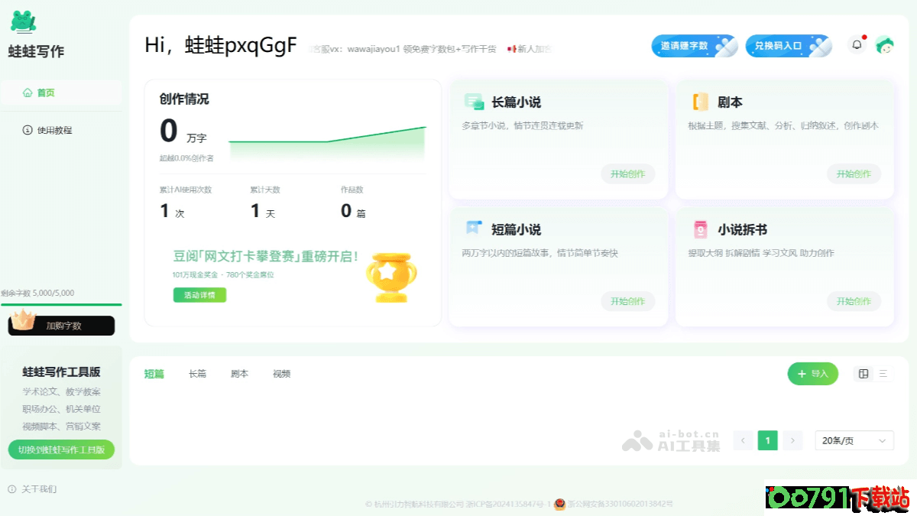Switch to grid view layout
Screen dimensions: 917x516
click(864, 374)
